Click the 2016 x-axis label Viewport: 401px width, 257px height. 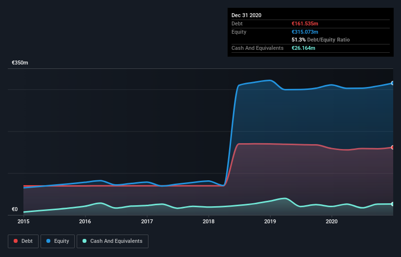(85, 221)
